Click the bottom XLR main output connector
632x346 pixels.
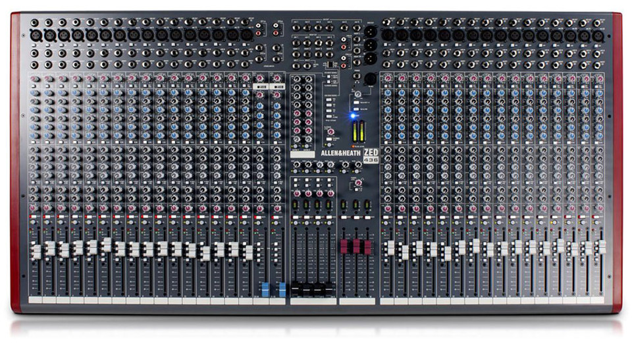tap(370, 59)
